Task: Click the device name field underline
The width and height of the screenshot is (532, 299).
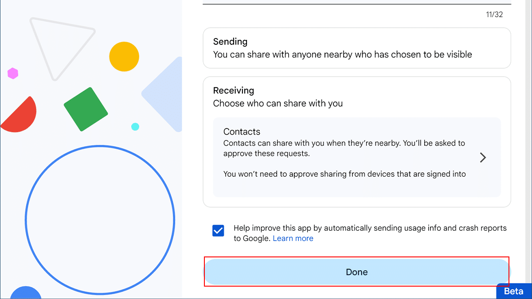Action: point(357,4)
